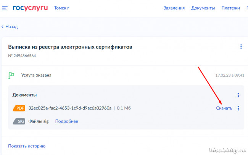Go to Документы in the top navigation
This screenshot has width=248, height=155.
click(x=203, y=8)
